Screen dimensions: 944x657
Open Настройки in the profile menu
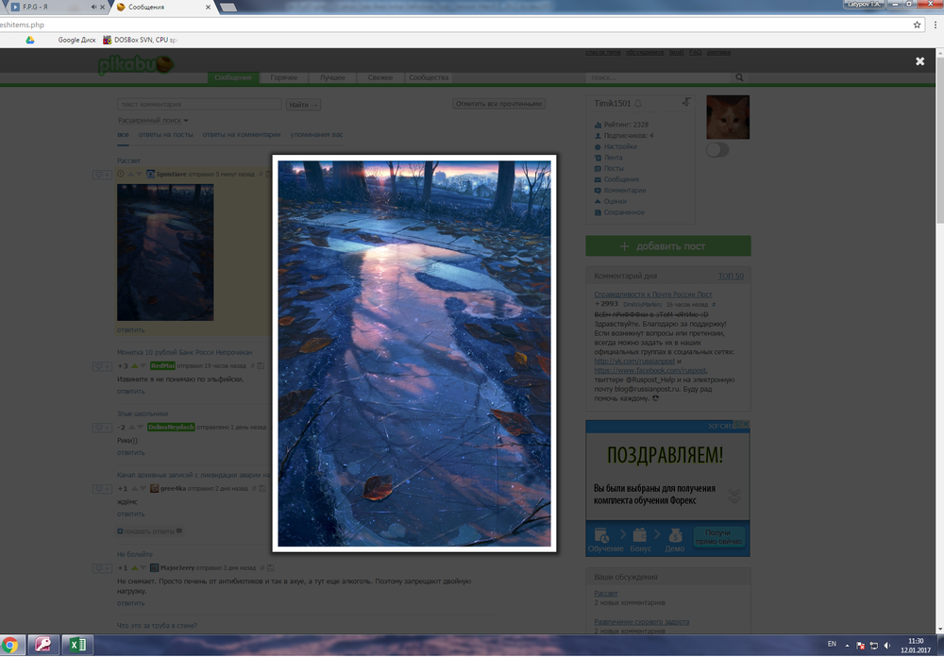click(620, 146)
